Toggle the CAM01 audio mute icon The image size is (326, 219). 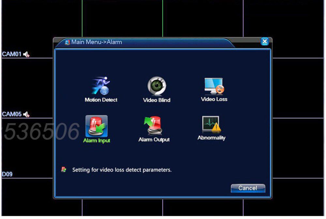point(26,54)
